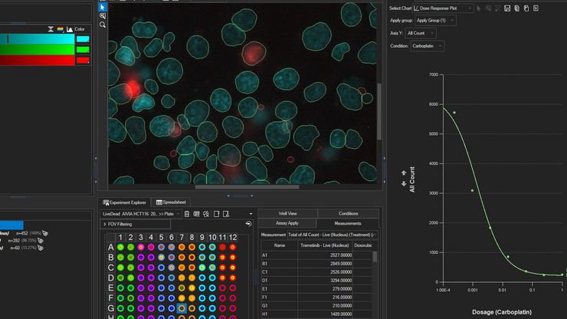Toggle well E5 in the plate map
The height and width of the screenshot is (319, 567).
pos(161,288)
